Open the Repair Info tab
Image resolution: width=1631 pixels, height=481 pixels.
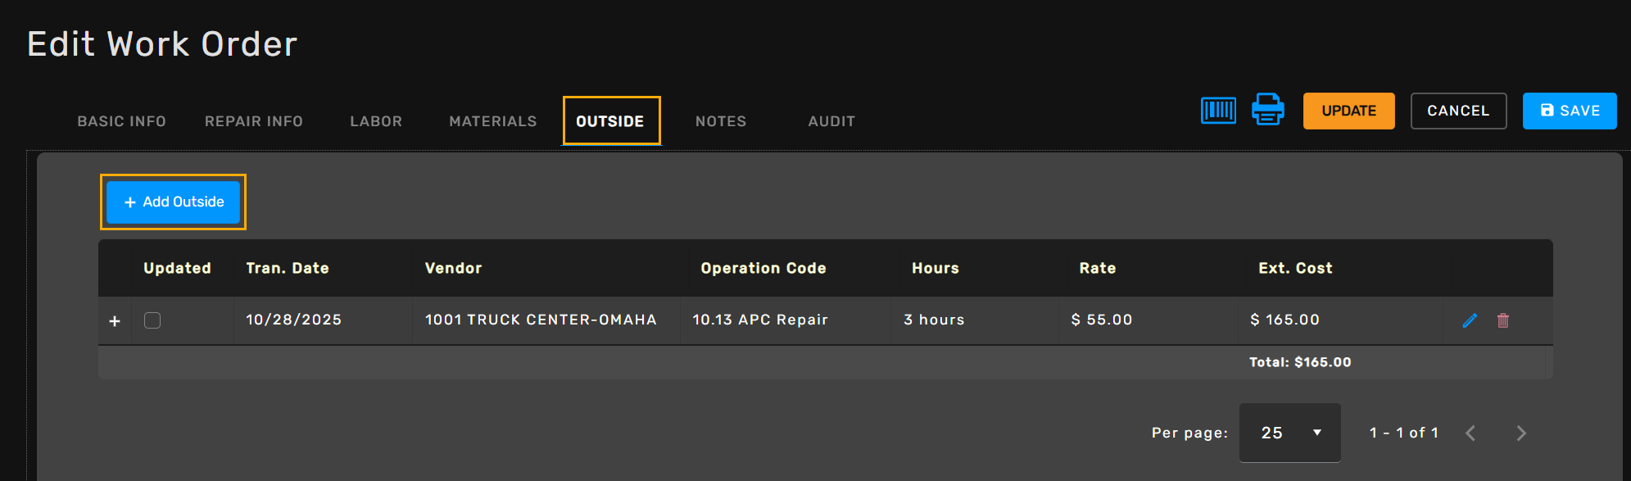click(x=254, y=121)
